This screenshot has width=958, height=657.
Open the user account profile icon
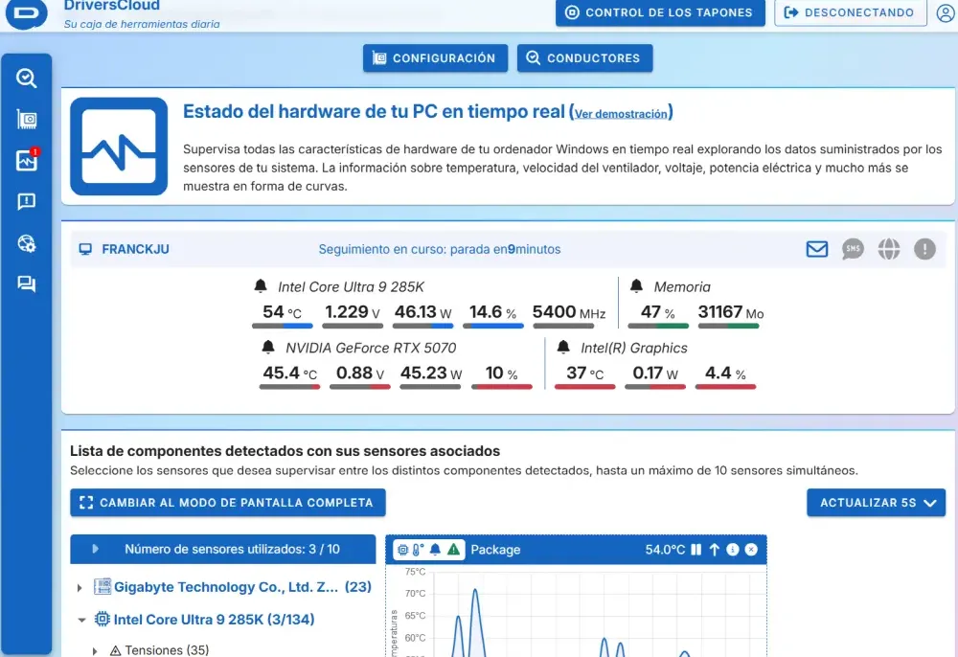coord(946,12)
